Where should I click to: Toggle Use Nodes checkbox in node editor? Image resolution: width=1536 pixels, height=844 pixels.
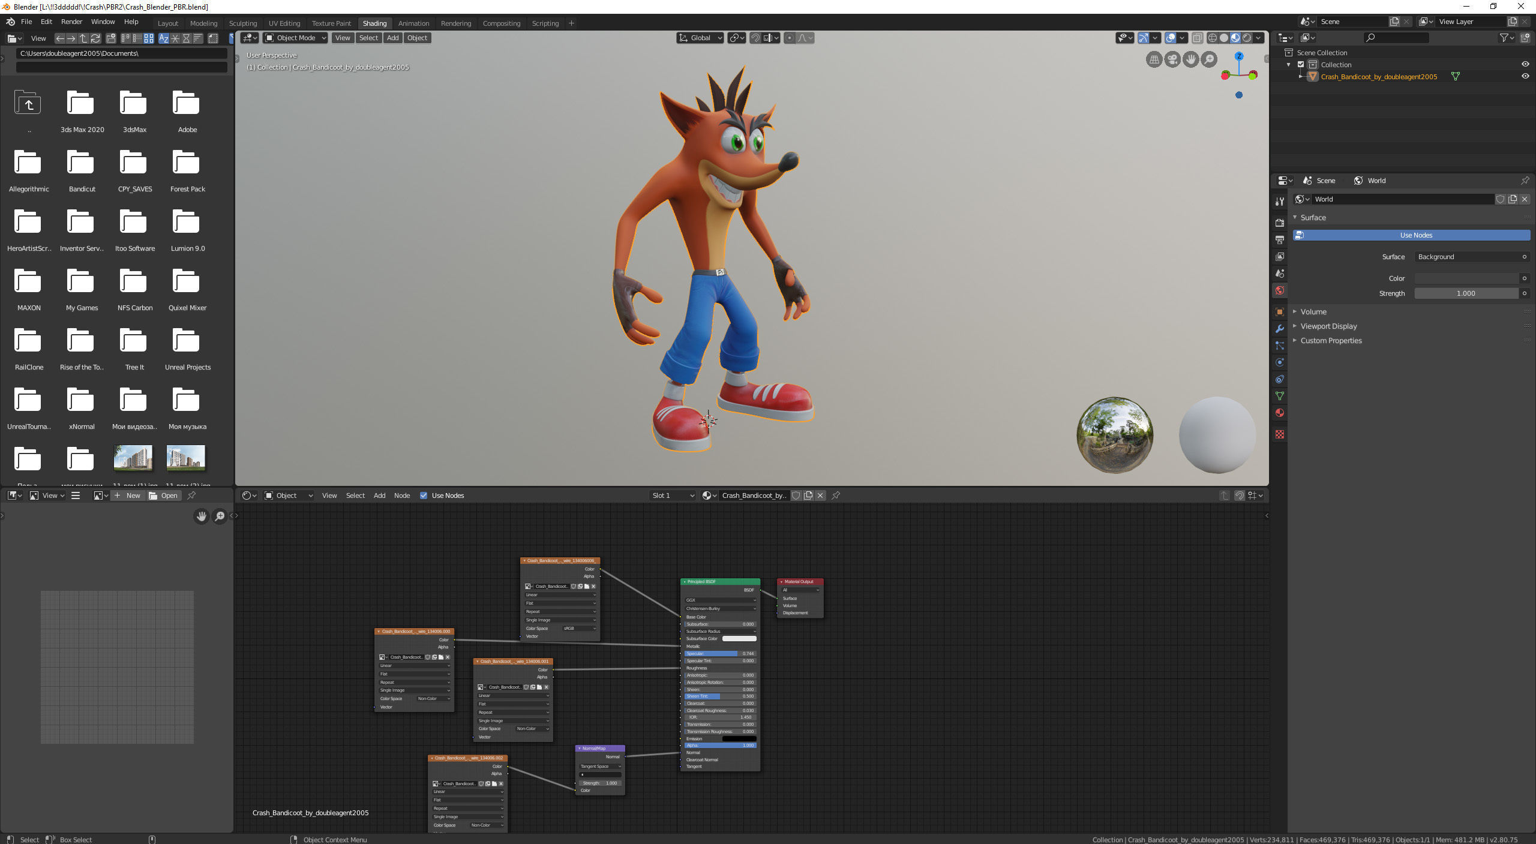(x=424, y=495)
